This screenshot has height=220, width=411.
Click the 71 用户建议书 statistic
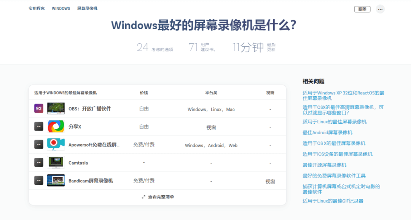[x=202, y=47]
